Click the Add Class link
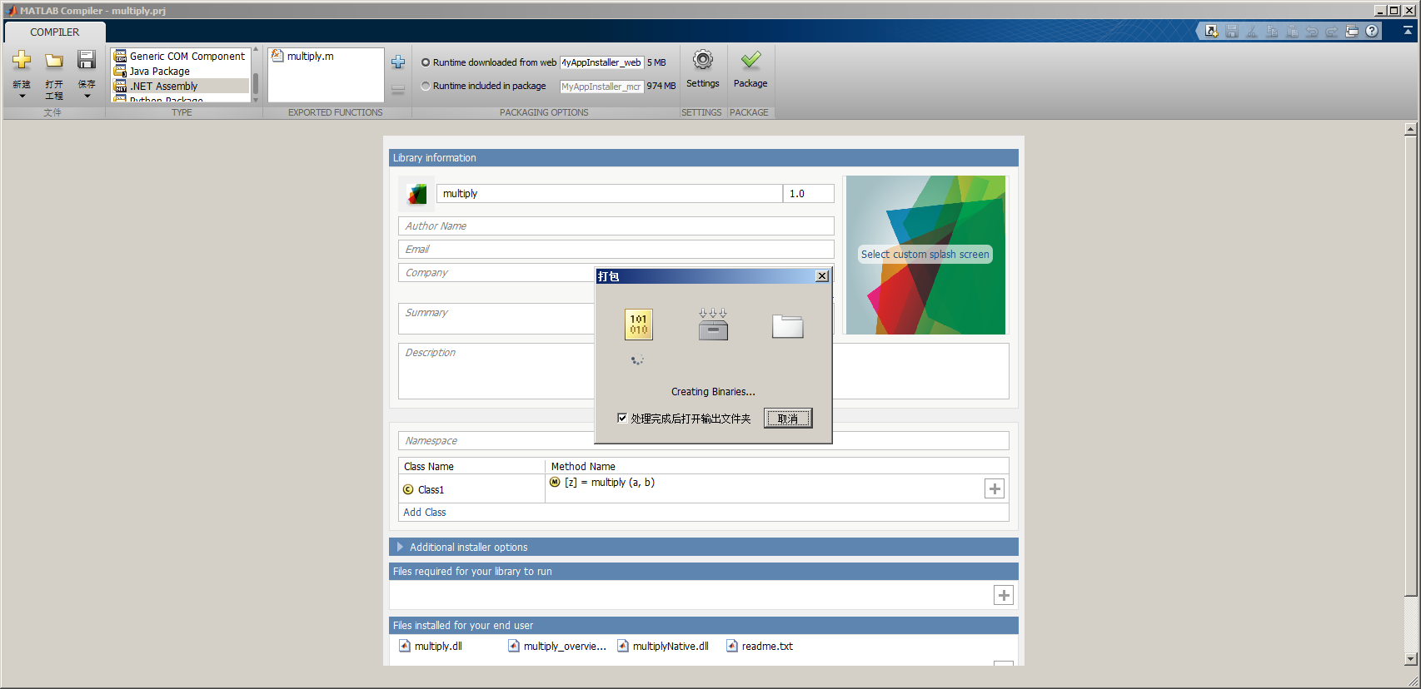The height and width of the screenshot is (689, 1421). coord(425,512)
